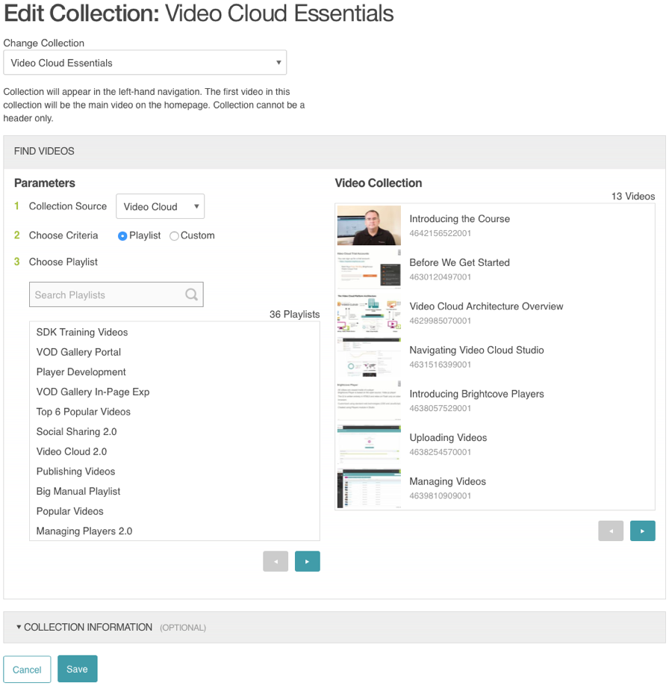672x689 pixels.
Task: Click video ID 4629985070001
Action: (441, 321)
